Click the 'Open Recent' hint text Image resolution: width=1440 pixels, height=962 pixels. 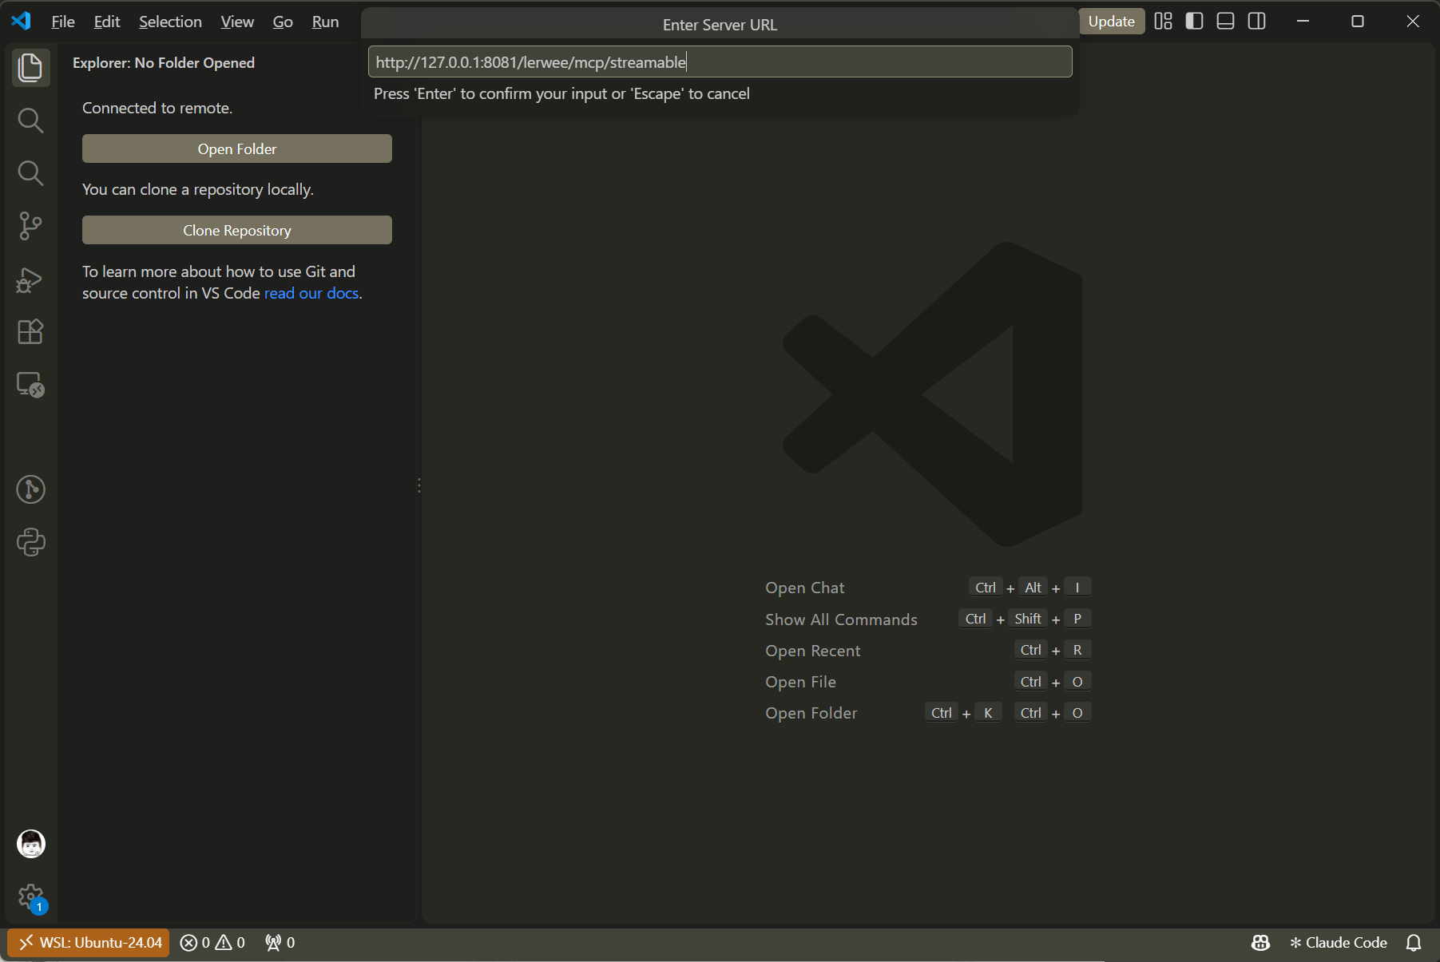812,651
